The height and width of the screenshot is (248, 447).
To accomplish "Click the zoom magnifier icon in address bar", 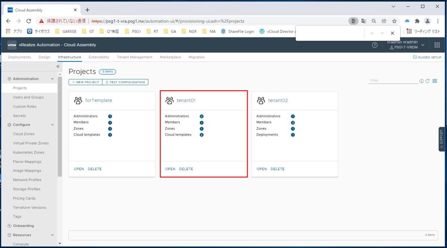I will (x=374, y=21).
